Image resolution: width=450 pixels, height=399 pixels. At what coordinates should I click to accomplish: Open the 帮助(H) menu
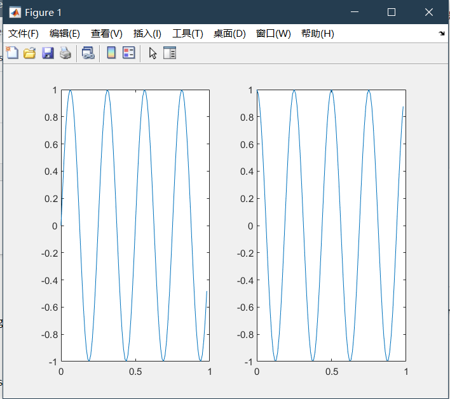pos(318,34)
